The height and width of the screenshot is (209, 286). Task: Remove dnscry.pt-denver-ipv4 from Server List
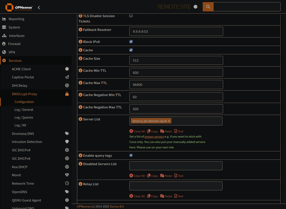click(x=169, y=121)
